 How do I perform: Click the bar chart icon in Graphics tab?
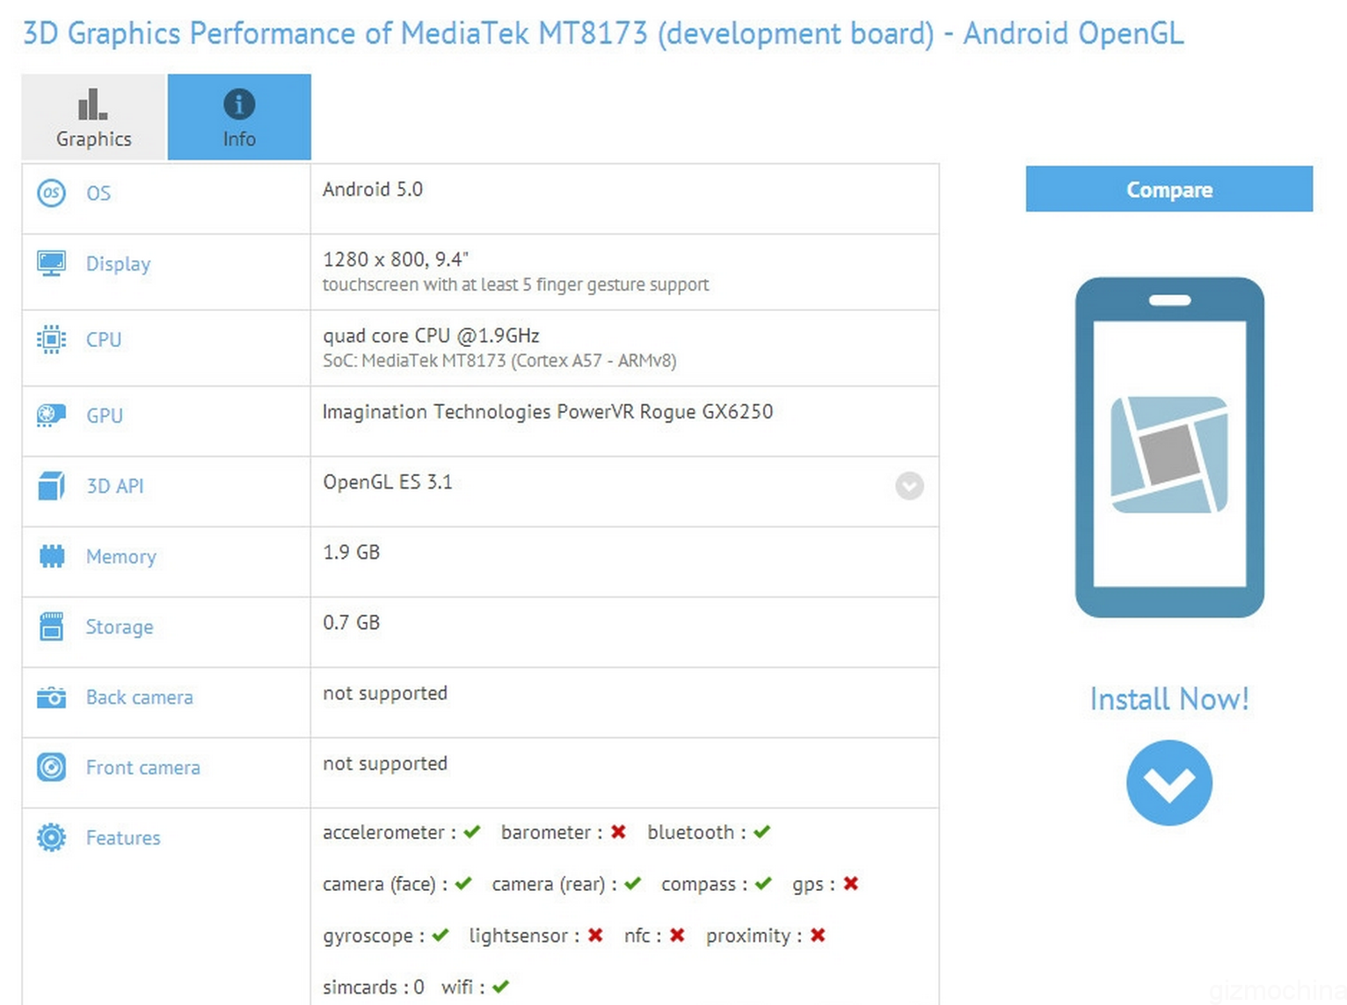click(x=92, y=104)
